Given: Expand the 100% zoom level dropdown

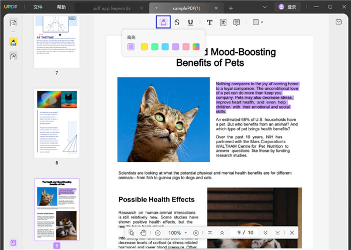Looking at the screenshot, I should [187, 232].
